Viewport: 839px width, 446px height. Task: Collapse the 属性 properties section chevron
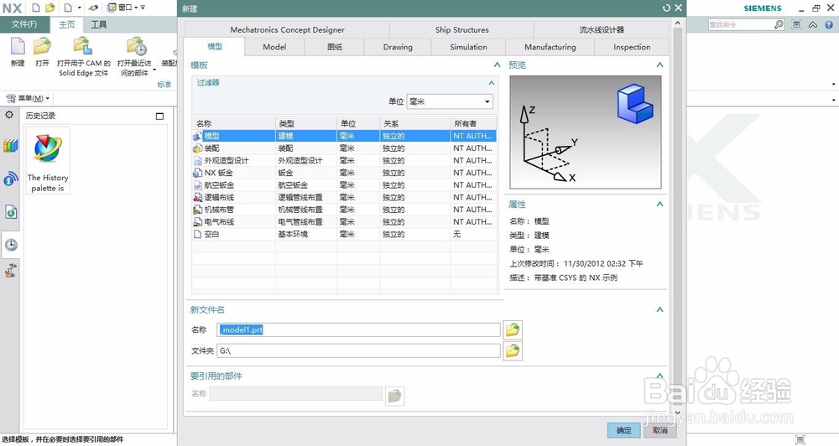point(659,204)
